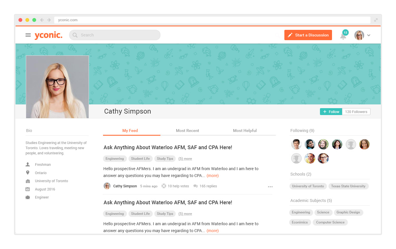Screen dimensions: 396x249
Task: Expand first post text with (more)
Action: pos(213,176)
